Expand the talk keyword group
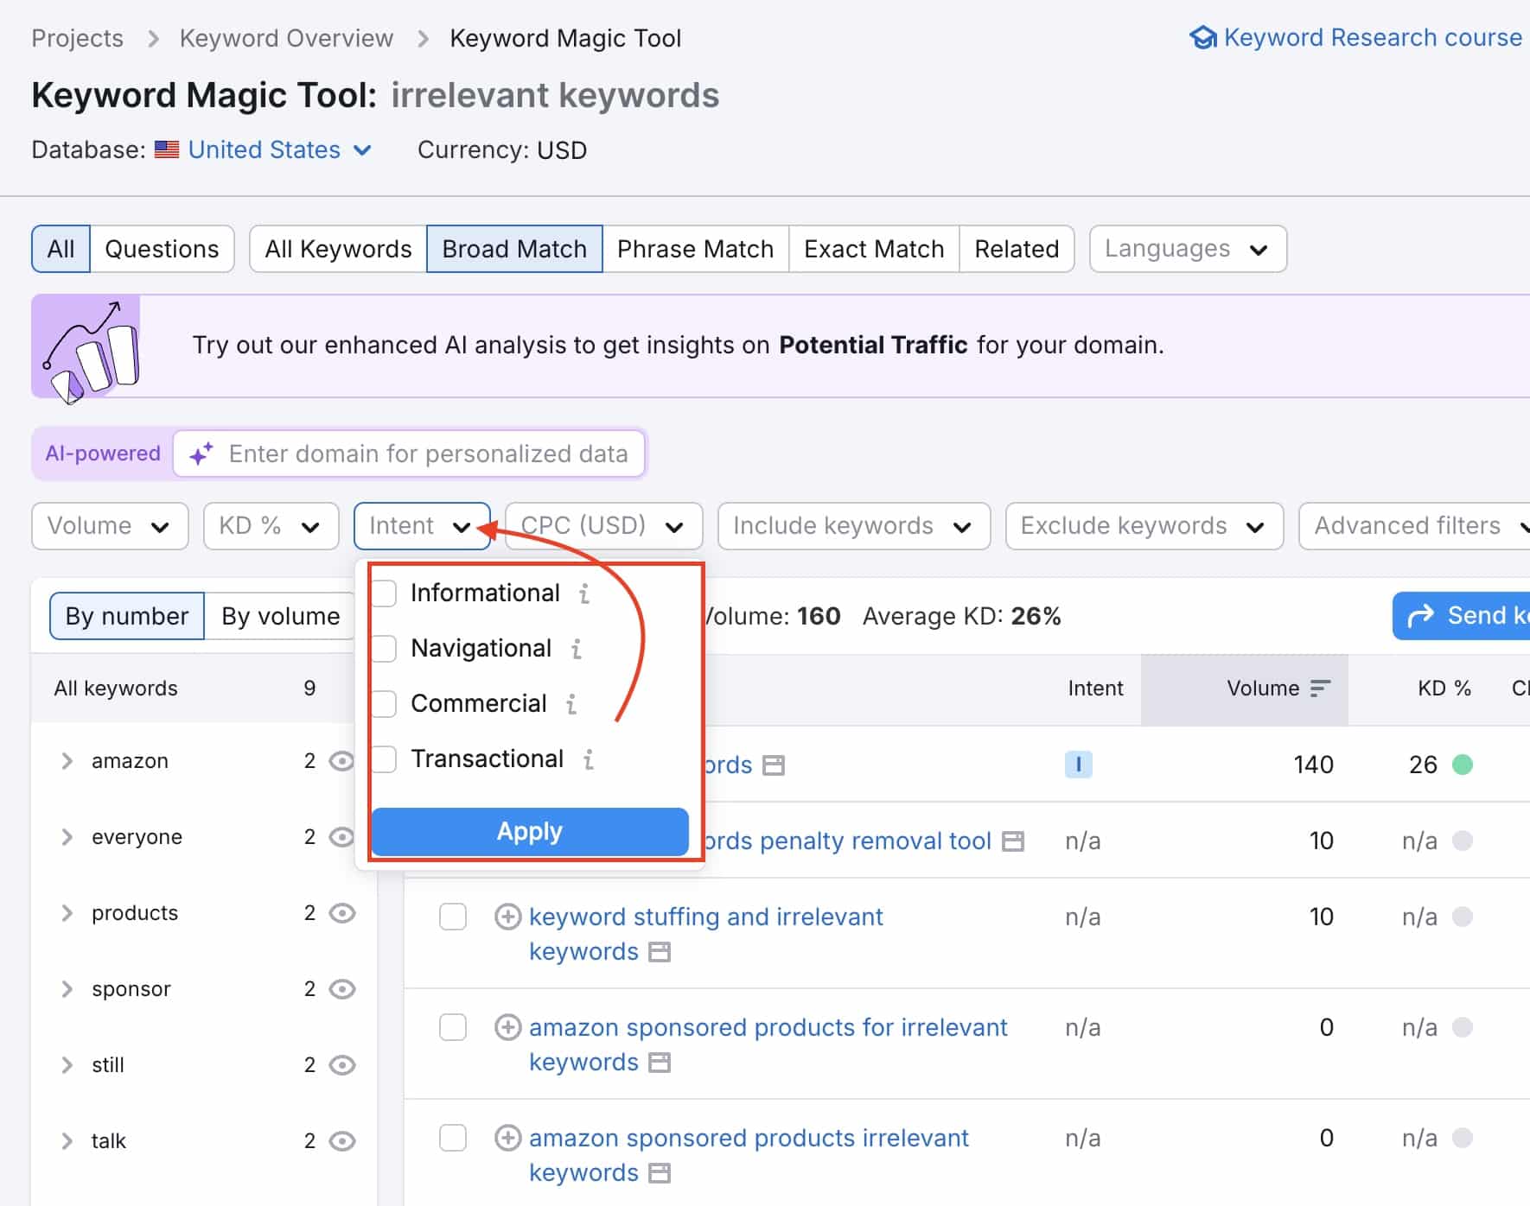 pos(67,1141)
